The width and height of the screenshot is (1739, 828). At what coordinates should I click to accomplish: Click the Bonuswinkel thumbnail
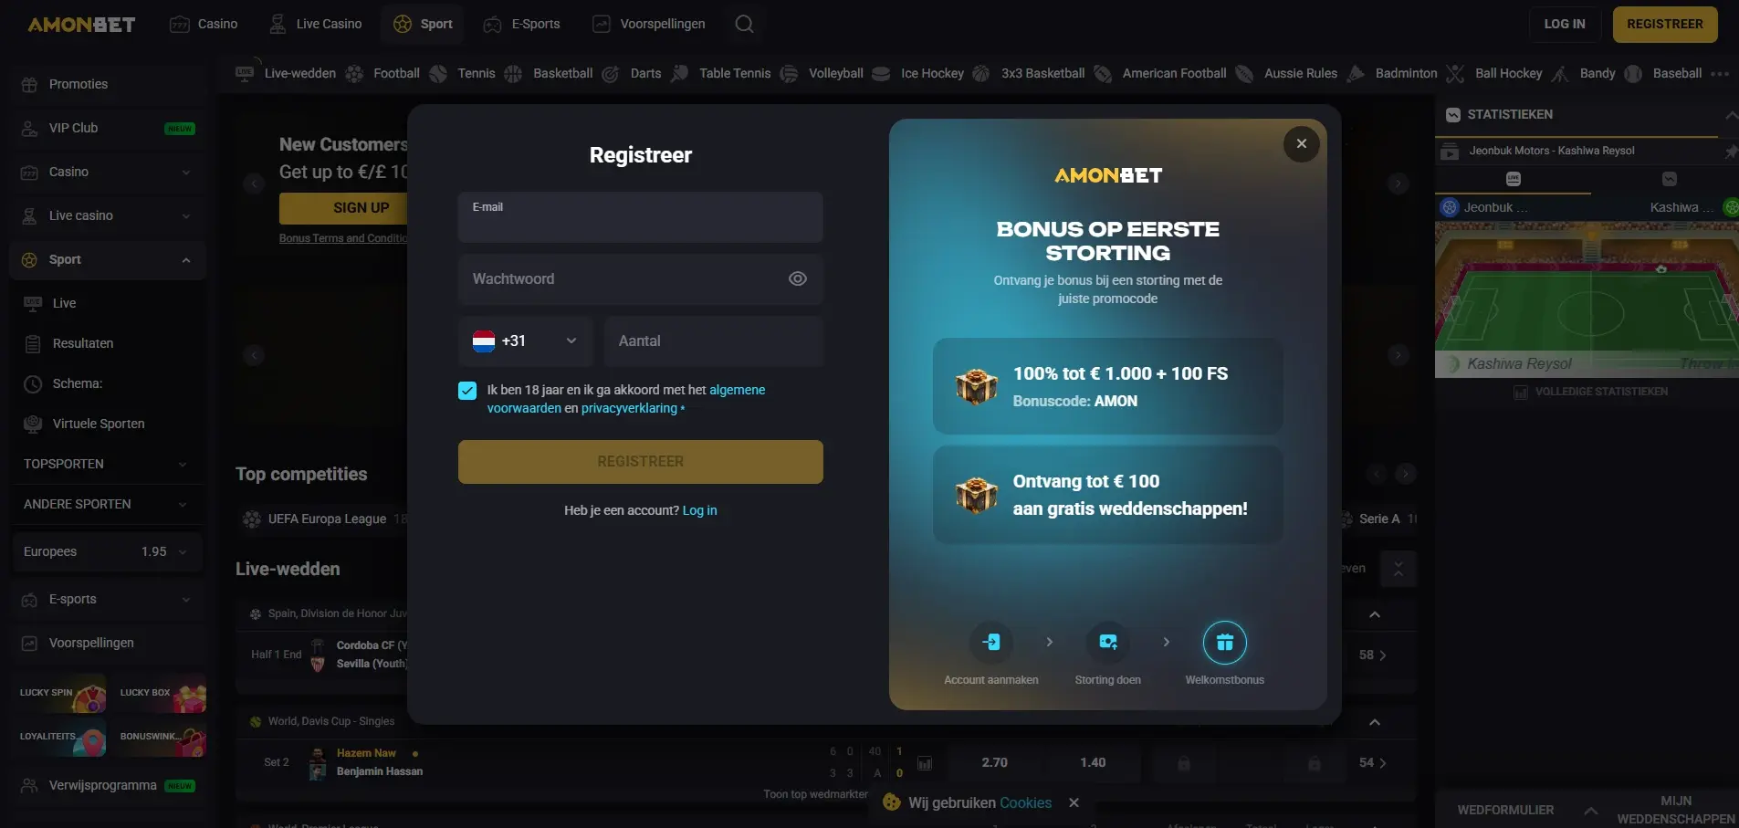[x=162, y=738]
